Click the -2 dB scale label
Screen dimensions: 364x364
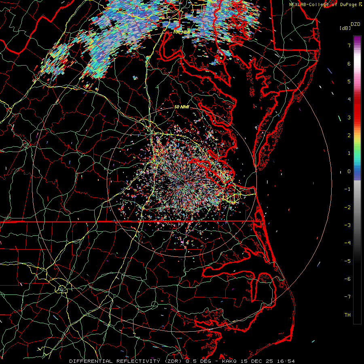tap(347, 207)
